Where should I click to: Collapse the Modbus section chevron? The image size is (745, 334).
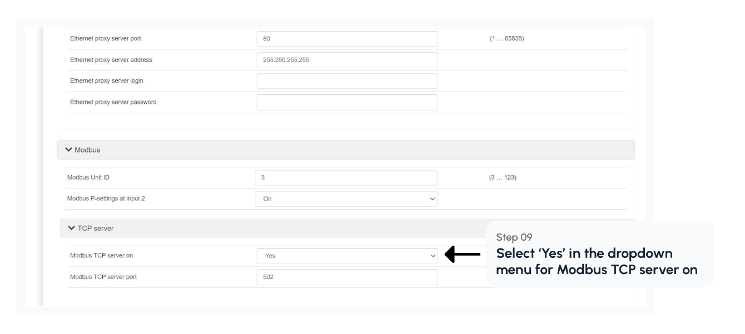point(68,150)
